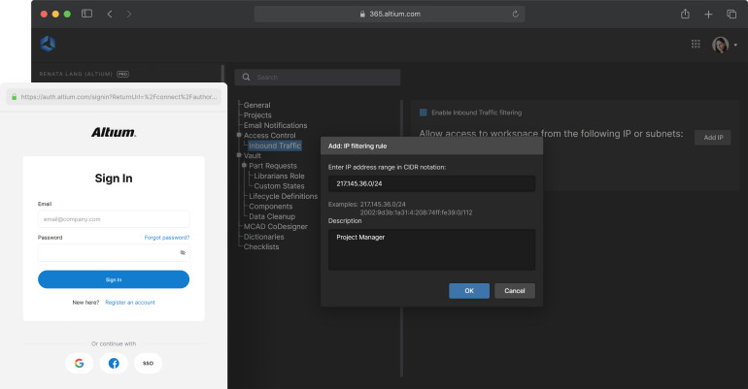Collapse the Vault tree node

click(239, 155)
